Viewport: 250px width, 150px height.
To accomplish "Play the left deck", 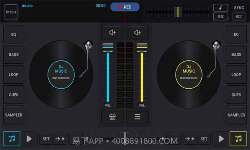I will [x=29, y=139].
